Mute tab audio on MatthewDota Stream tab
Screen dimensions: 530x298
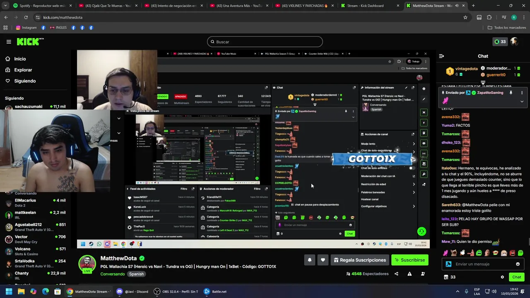point(457,6)
